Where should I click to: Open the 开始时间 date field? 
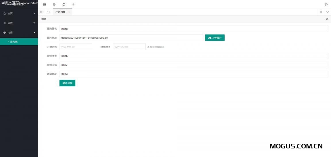coord(76,47)
